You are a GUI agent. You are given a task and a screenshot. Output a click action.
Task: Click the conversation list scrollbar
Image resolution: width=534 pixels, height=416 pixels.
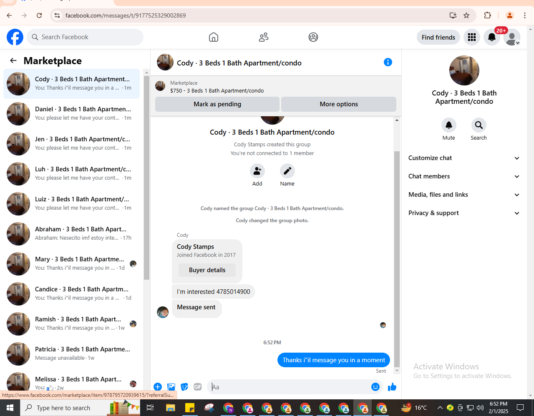pyautogui.click(x=146, y=178)
